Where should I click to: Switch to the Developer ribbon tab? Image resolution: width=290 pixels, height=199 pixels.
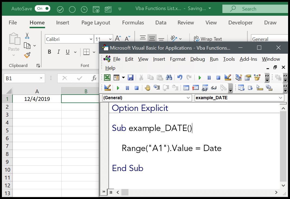pos(241,23)
